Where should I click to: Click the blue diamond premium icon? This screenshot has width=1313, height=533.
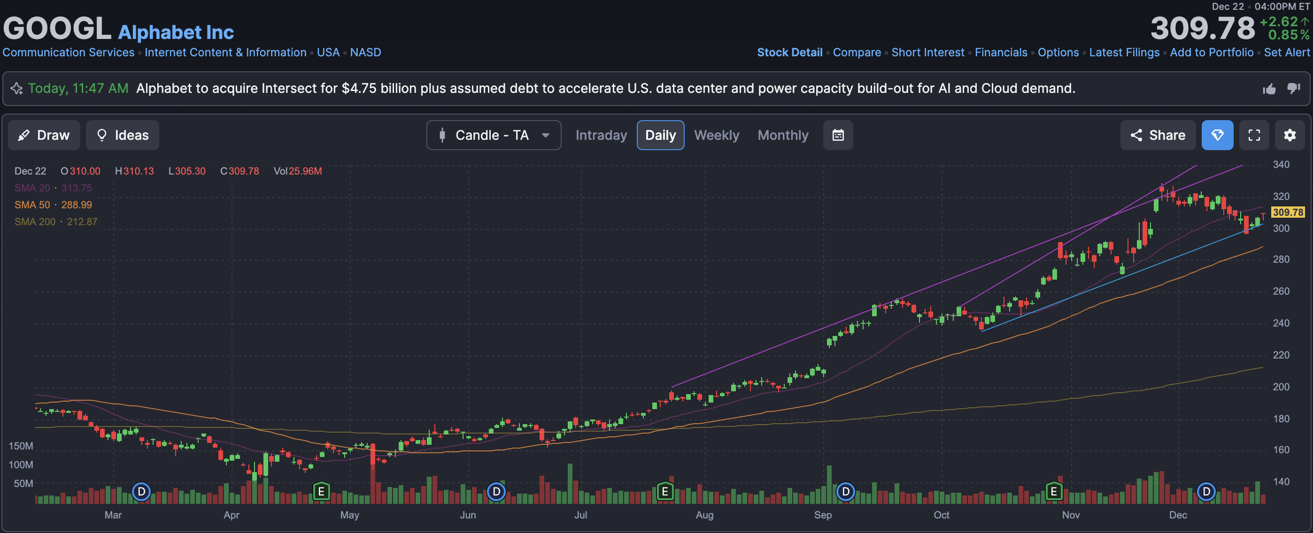[x=1217, y=135]
